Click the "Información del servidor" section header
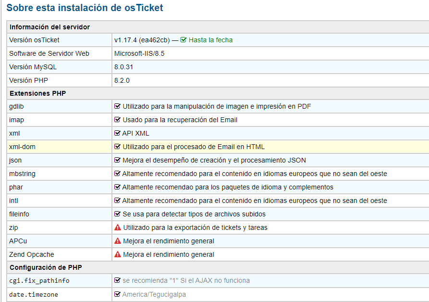This screenshot has width=429, height=302. (x=50, y=27)
